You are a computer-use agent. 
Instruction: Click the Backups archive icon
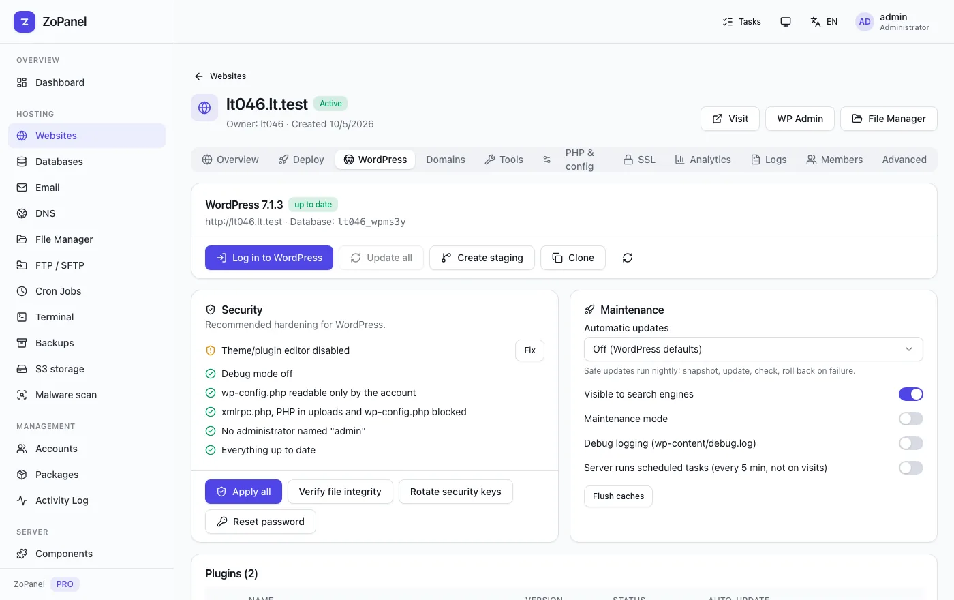(x=22, y=343)
